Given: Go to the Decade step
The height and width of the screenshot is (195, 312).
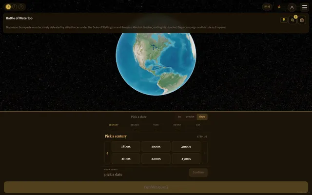Looking at the screenshot, I should click(135, 127).
